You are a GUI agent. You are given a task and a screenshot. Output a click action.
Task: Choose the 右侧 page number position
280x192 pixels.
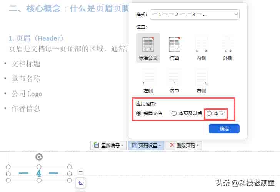(x=201, y=81)
